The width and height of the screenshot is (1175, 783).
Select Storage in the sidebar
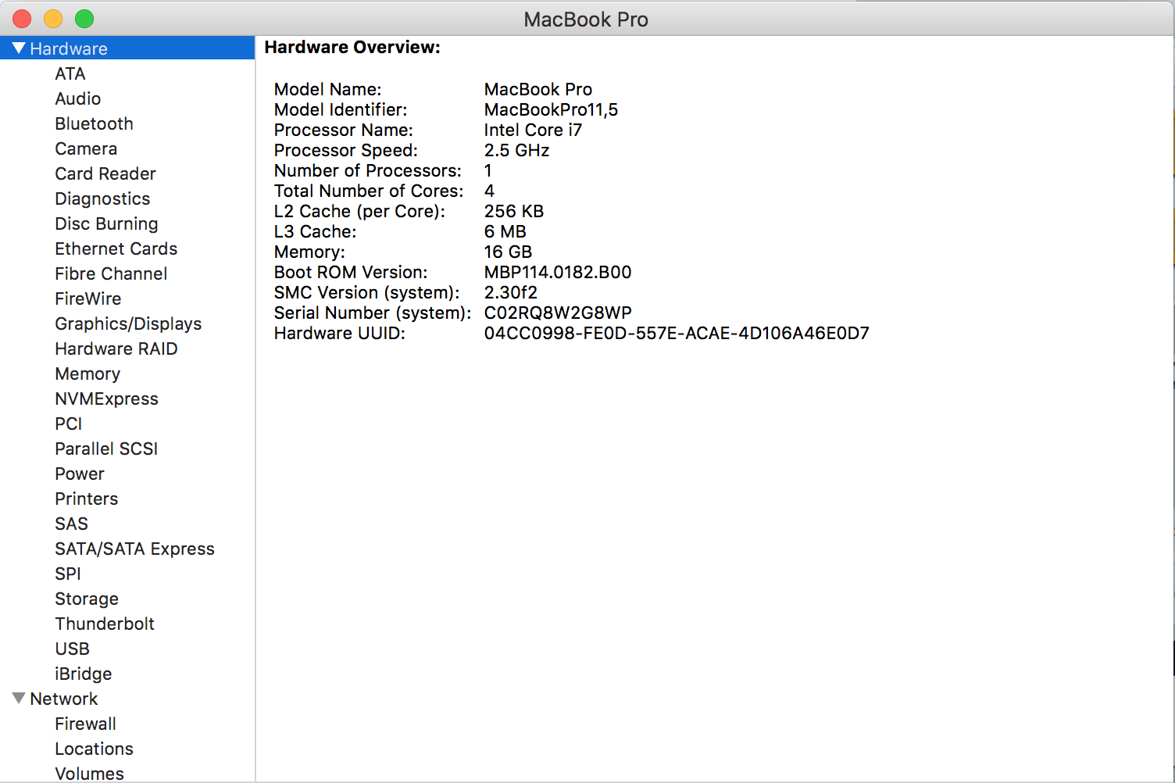[87, 599]
